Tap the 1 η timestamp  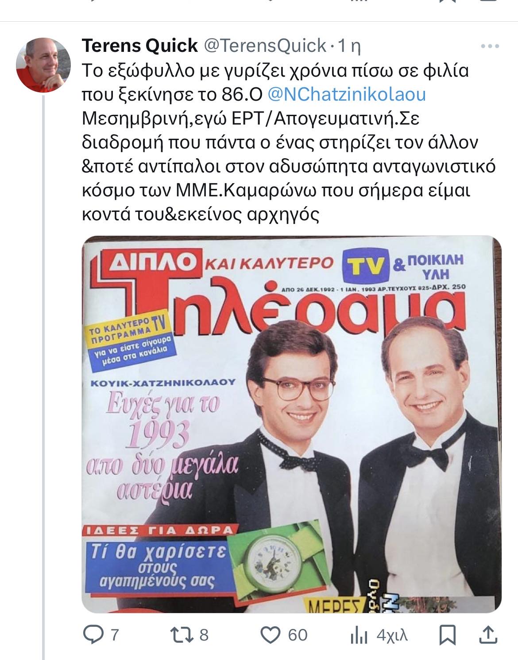(x=349, y=46)
